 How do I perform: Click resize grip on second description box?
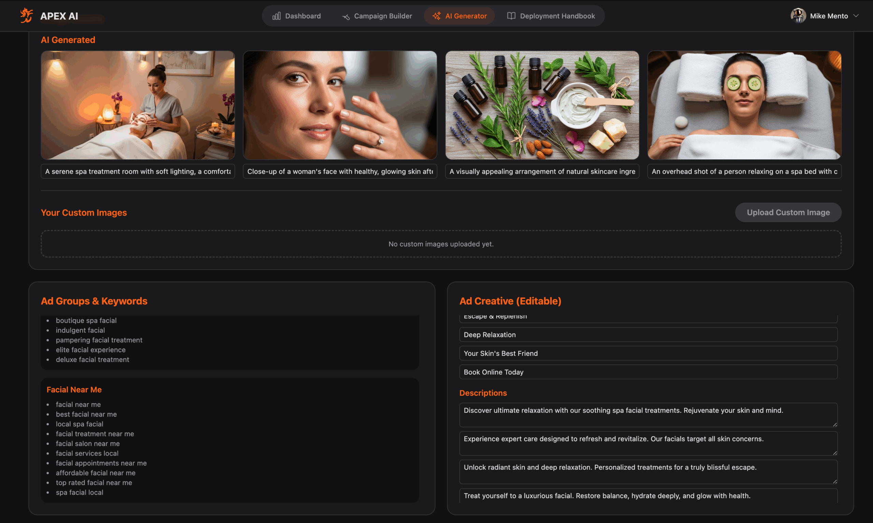(x=834, y=453)
